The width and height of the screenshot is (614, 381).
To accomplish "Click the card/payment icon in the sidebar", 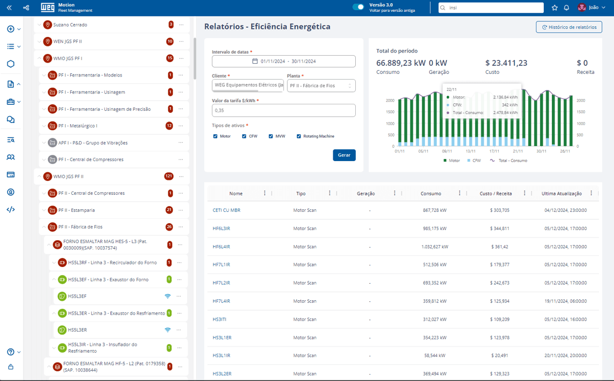I will [11, 174].
